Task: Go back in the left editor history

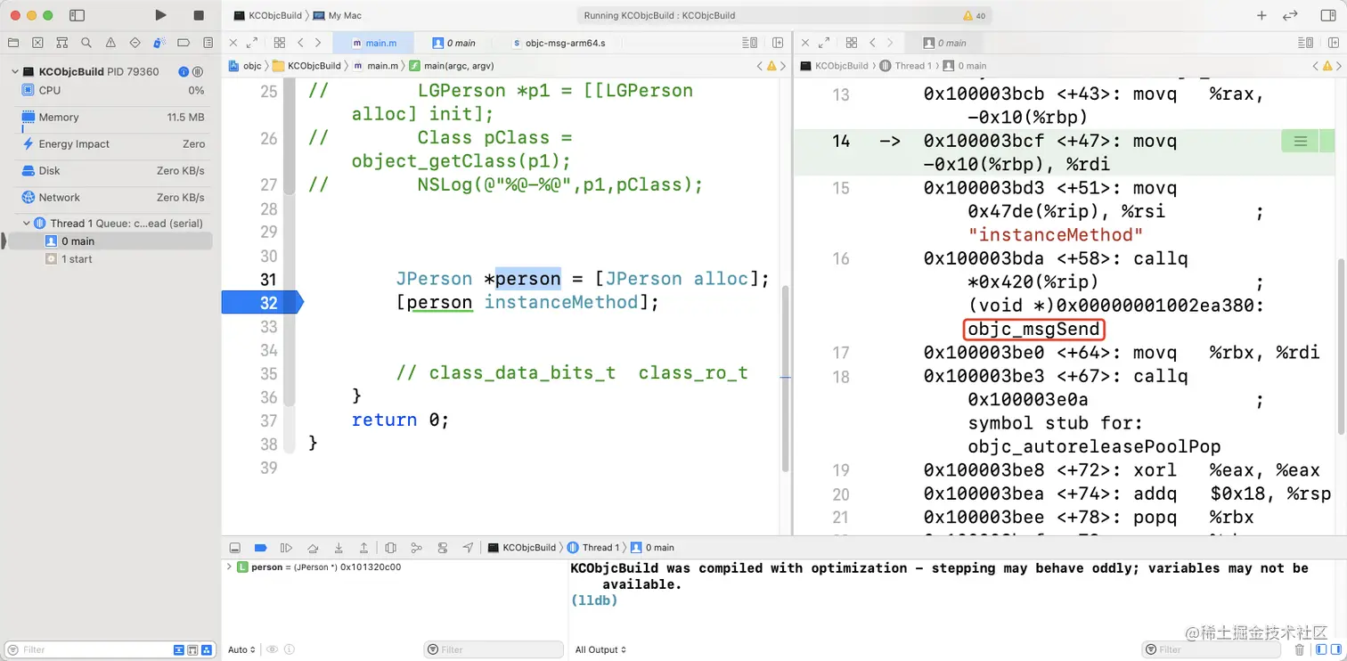Action: pos(300,43)
